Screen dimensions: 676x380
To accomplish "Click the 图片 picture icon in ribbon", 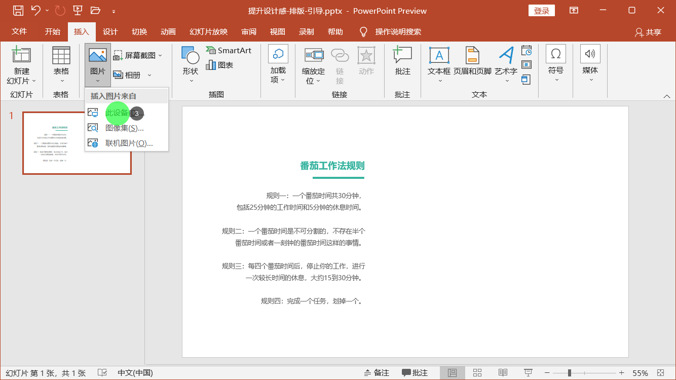I will [x=98, y=55].
